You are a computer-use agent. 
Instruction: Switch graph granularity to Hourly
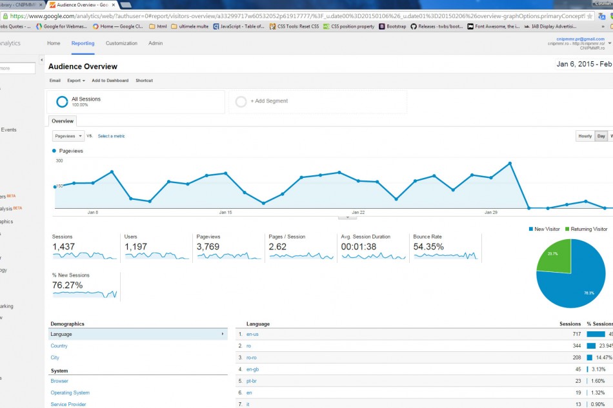(585, 136)
